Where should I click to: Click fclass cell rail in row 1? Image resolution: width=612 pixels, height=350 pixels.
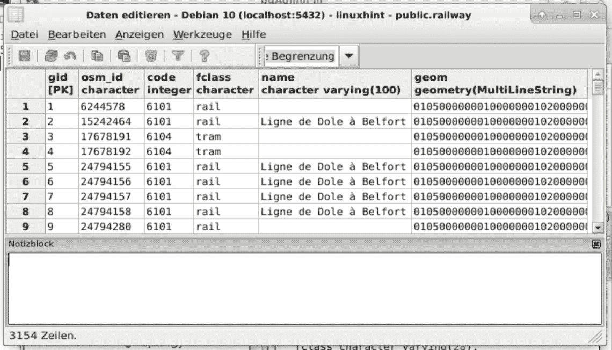click(225, 106)
